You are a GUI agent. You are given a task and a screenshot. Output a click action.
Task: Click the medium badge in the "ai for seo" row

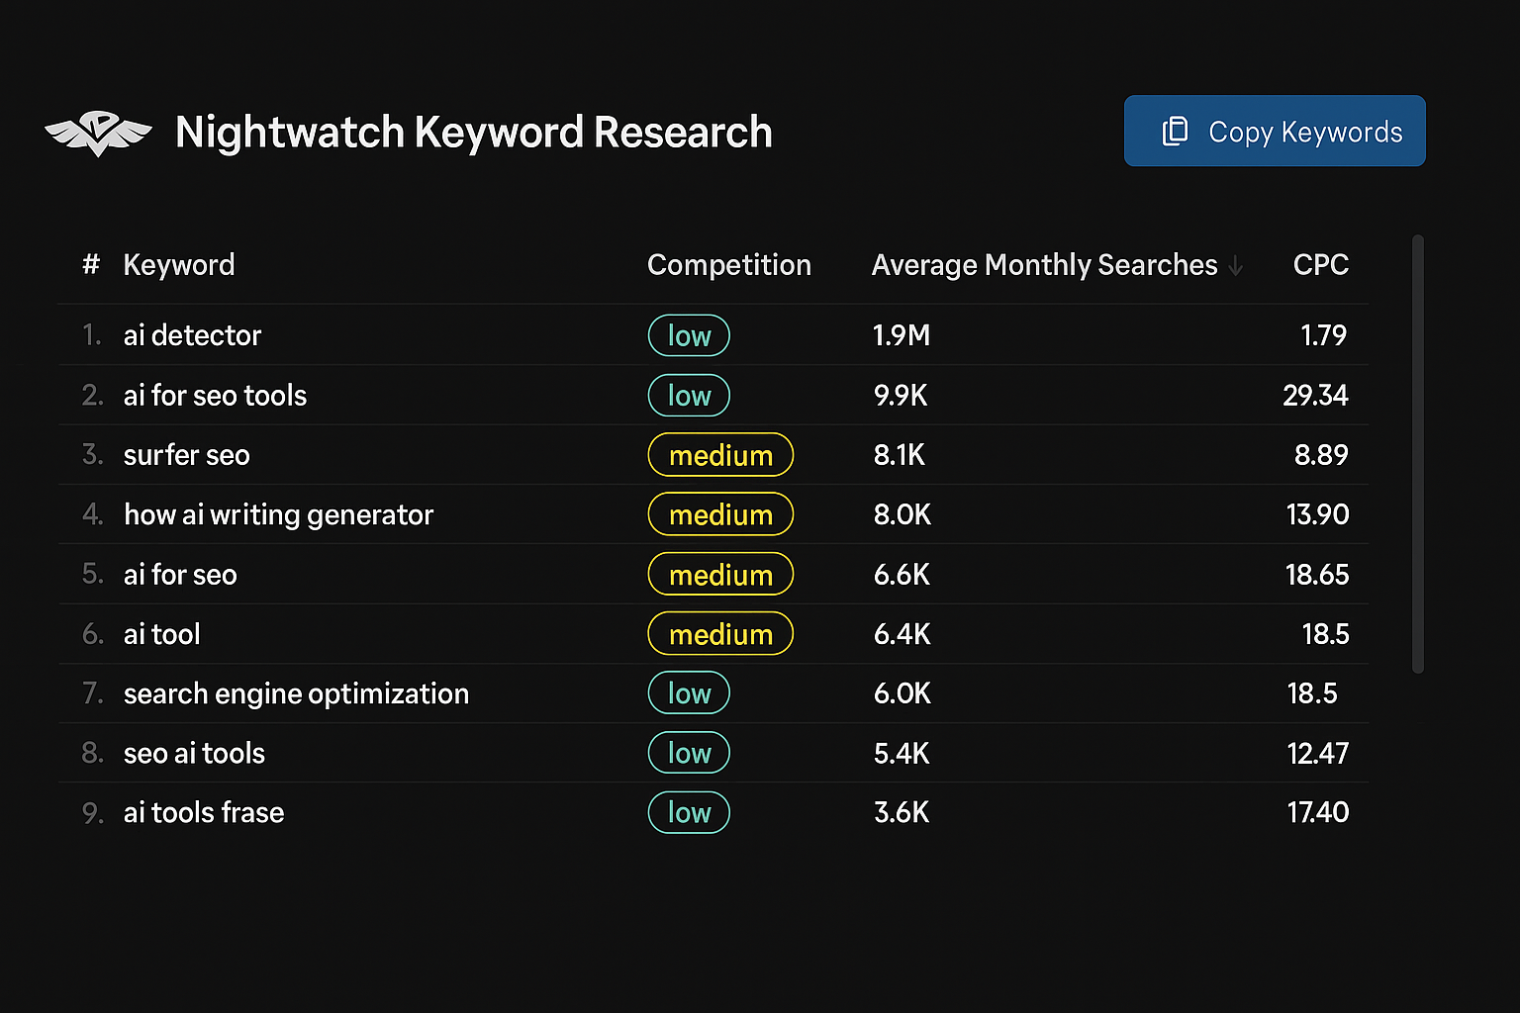[x=720, y=575]
